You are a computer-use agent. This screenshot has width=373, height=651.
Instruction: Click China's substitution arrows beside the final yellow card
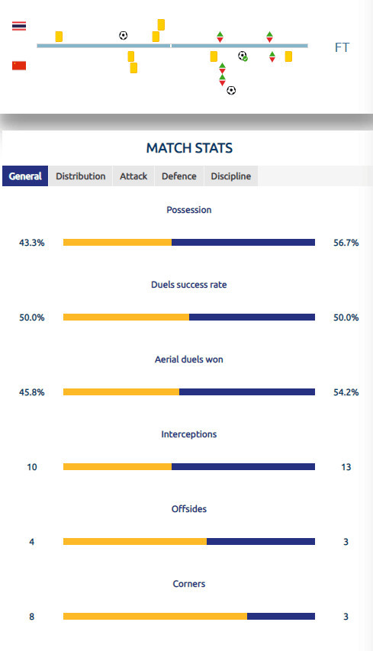[272, 56]
